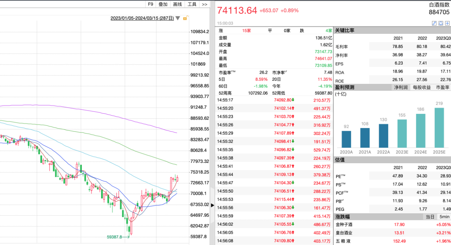The height and width of the screenshot is (245, 451).
Task: Click the 毛利率 row label
Action: click(342, 47)
